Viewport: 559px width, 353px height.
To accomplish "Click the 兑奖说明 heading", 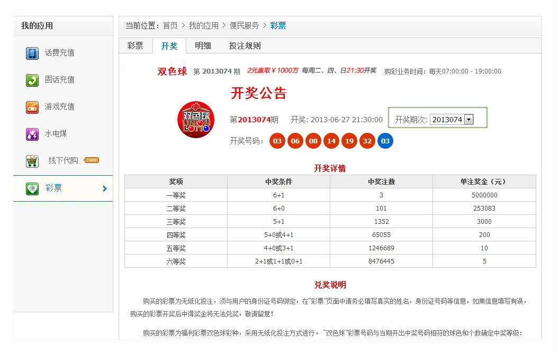I will point(330,285).
